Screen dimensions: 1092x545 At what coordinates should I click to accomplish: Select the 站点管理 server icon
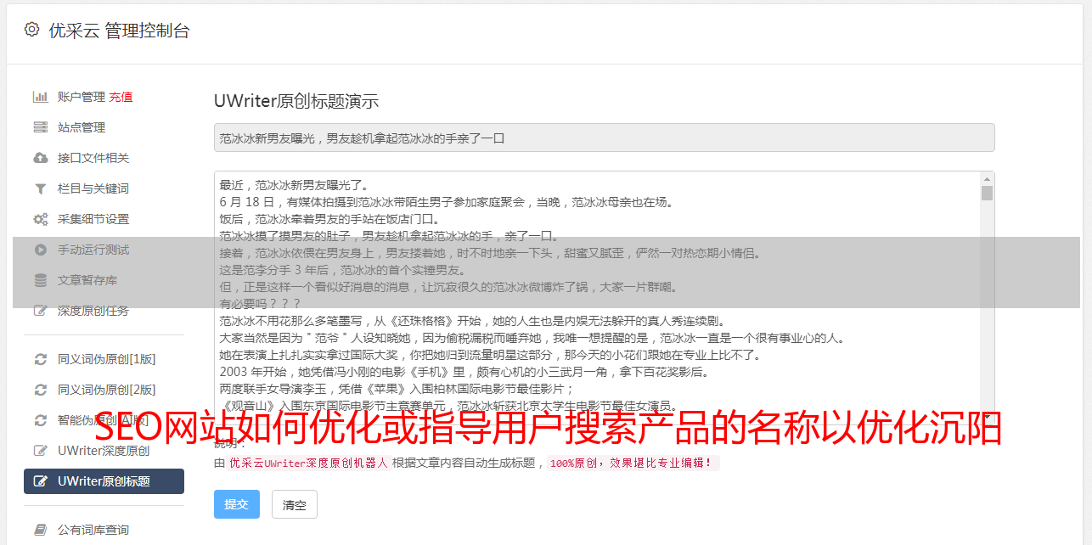point(40,127)
